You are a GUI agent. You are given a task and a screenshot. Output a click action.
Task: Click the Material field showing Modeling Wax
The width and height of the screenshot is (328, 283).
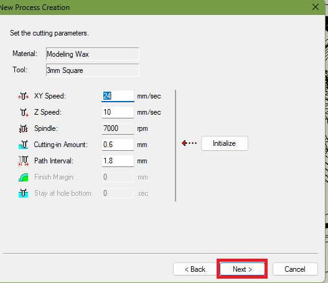[x=93, y=54]
